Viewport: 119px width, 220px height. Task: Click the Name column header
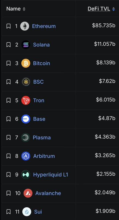[13, 9]
